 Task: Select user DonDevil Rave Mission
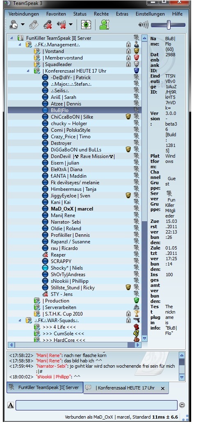coord(82,156)
